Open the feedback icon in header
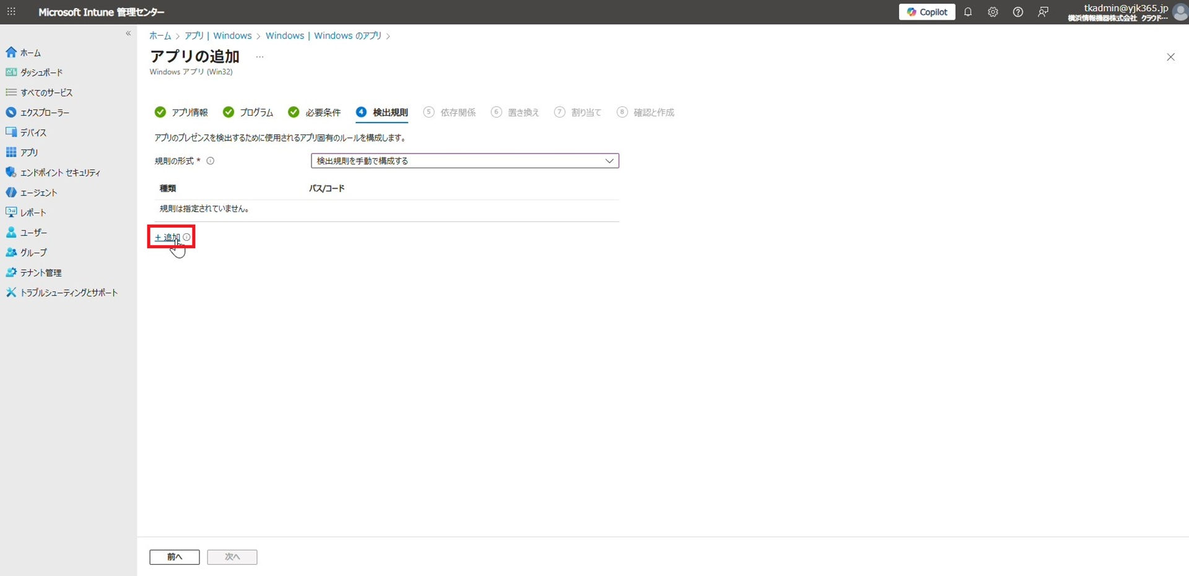The height and width of the screenshot is (576, 1189). click(1043, 12)
